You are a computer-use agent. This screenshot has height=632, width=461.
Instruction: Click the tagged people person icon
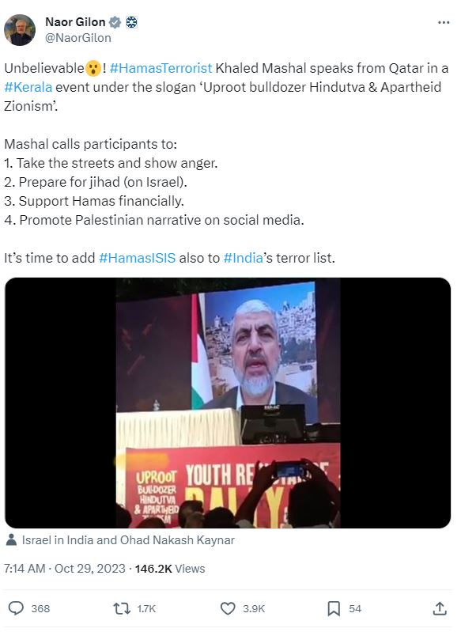tap(11, 540)
